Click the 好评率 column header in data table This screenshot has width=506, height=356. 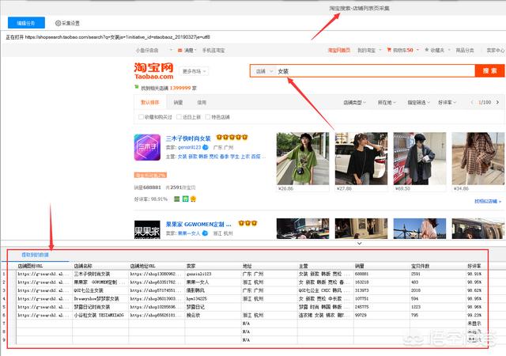pyautogui.click(x=476, y=266)
